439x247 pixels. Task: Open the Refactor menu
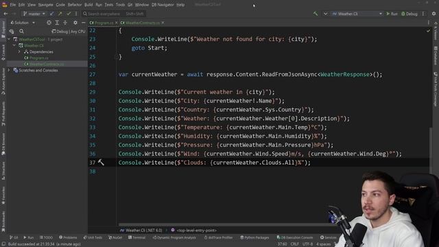(75, 5)
